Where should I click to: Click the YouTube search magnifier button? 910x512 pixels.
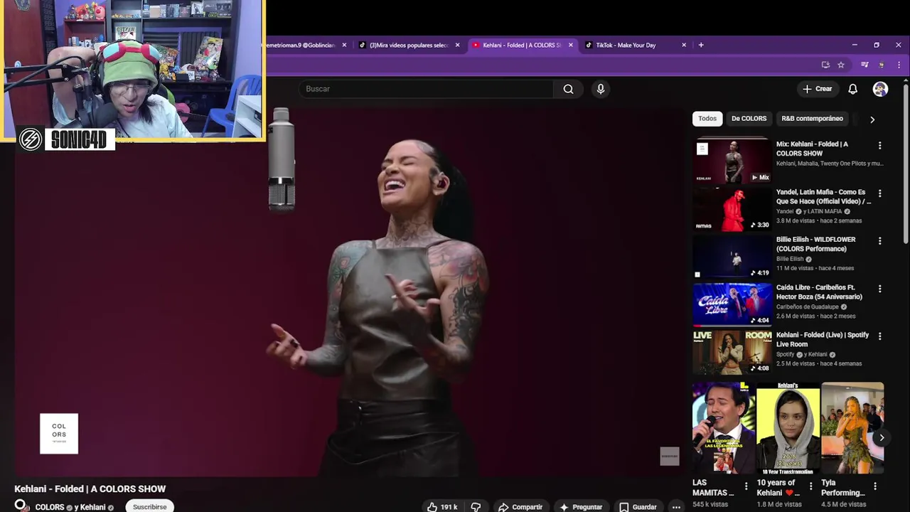click(x=568, y=89)
